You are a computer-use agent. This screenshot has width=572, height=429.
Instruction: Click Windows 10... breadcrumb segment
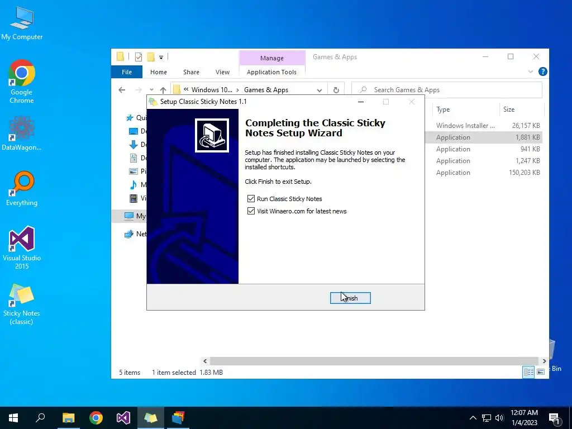(212, 90)
